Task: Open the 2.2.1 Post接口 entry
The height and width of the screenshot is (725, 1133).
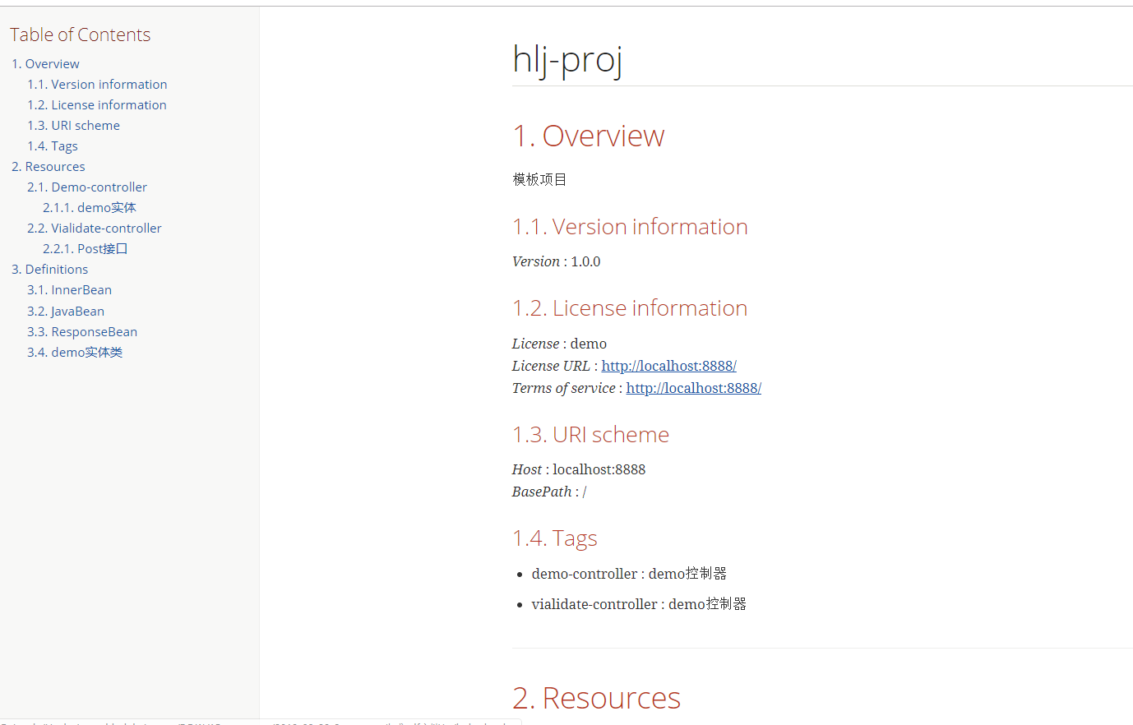Action: [86, 249]
